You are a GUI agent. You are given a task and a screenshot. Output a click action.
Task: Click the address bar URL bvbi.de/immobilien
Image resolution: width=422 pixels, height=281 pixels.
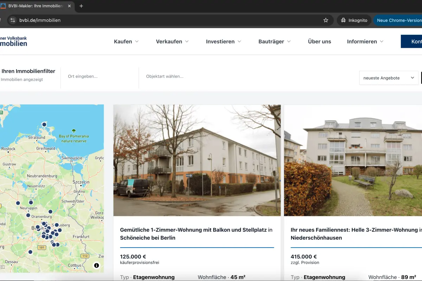(x=40, y=20)
